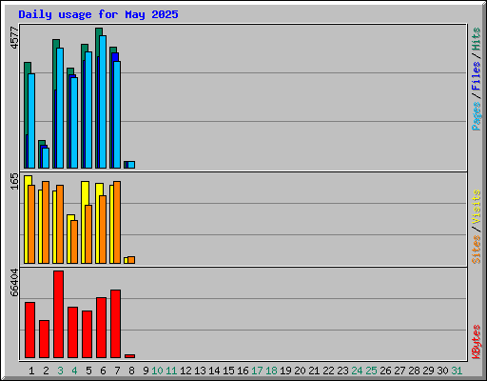The image size is (487, 381).
Task: Click the day 7 axis label
Action: (117, 371)
